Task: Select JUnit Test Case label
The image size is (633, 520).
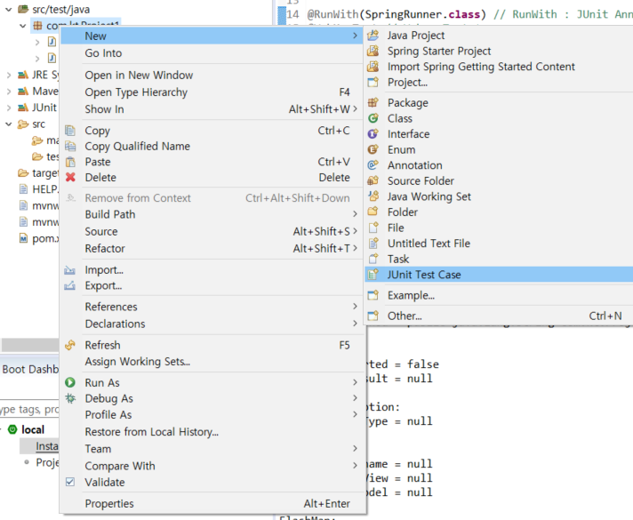Action: pyautogui.click(x=424, y=275)
